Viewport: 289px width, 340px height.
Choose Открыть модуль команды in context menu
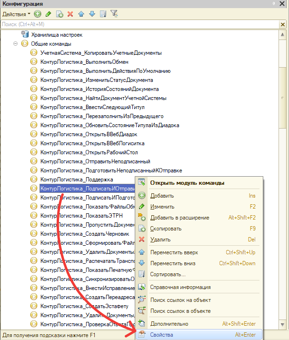199,183
